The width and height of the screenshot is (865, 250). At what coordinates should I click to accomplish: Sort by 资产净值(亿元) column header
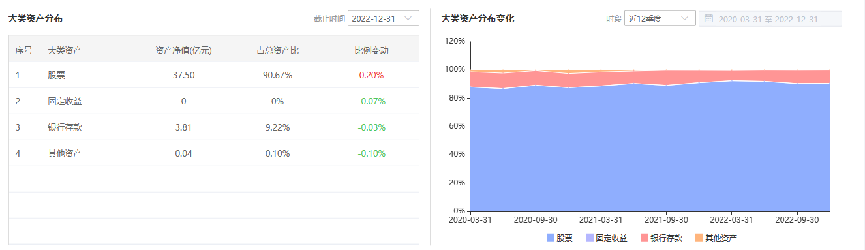[183, 50]
